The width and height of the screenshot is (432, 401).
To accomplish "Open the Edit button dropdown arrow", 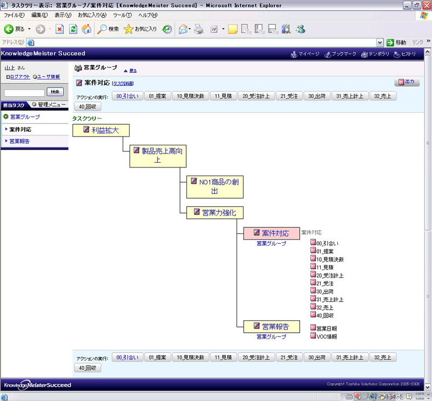I will coord(223,29).
